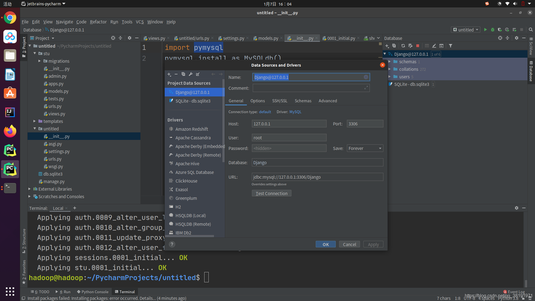This screenshot has height=301, width=535.
Task: Expand users node in Database panel
Action: [x=389, y=77]
